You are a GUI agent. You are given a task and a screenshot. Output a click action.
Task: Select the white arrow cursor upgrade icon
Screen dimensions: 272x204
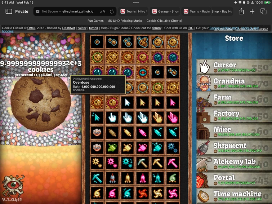127,102
